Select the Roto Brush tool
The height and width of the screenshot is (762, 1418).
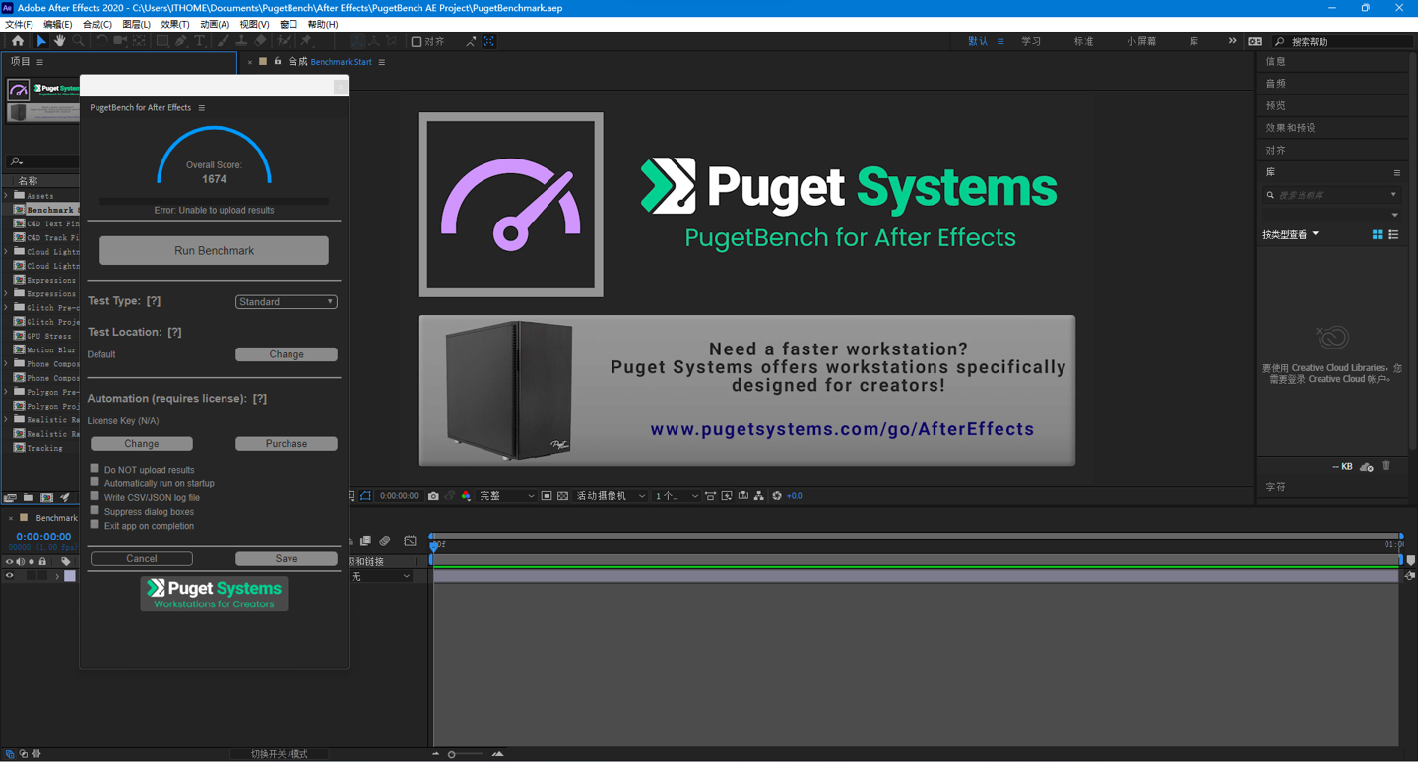point(285,41)
